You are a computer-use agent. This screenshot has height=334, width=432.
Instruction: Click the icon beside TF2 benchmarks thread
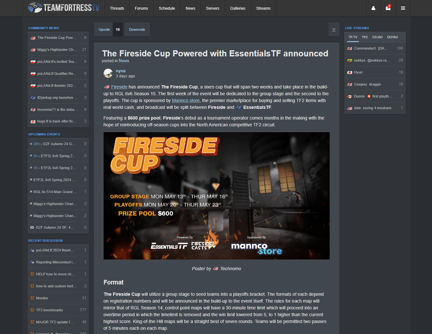click(32, 310)
